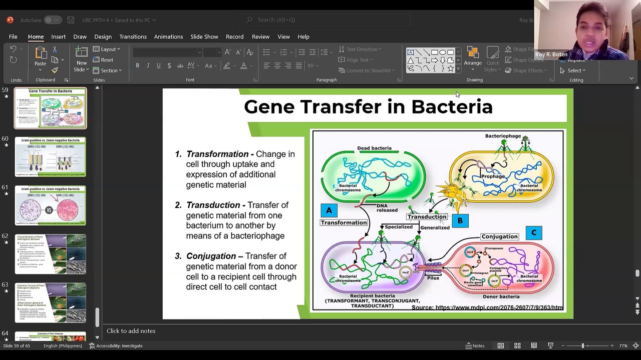The image size is (641, 360).
Task: Click the Justify alignment icon
Action: [x=299, y=65]
